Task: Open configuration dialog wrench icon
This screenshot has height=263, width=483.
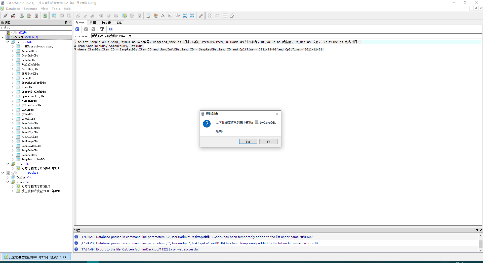Action: coord(201,16)
